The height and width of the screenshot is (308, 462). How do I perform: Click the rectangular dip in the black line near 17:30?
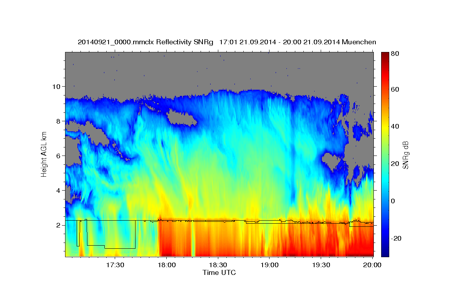coord(111,234)
